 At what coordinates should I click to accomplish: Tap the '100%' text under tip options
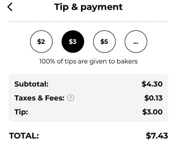[x=47, y=61]
